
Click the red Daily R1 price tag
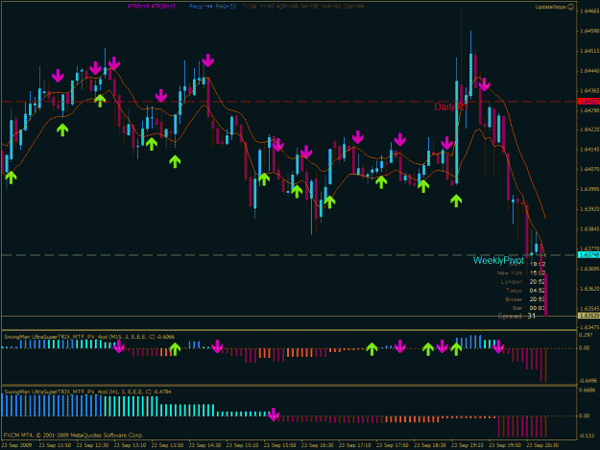588,102
